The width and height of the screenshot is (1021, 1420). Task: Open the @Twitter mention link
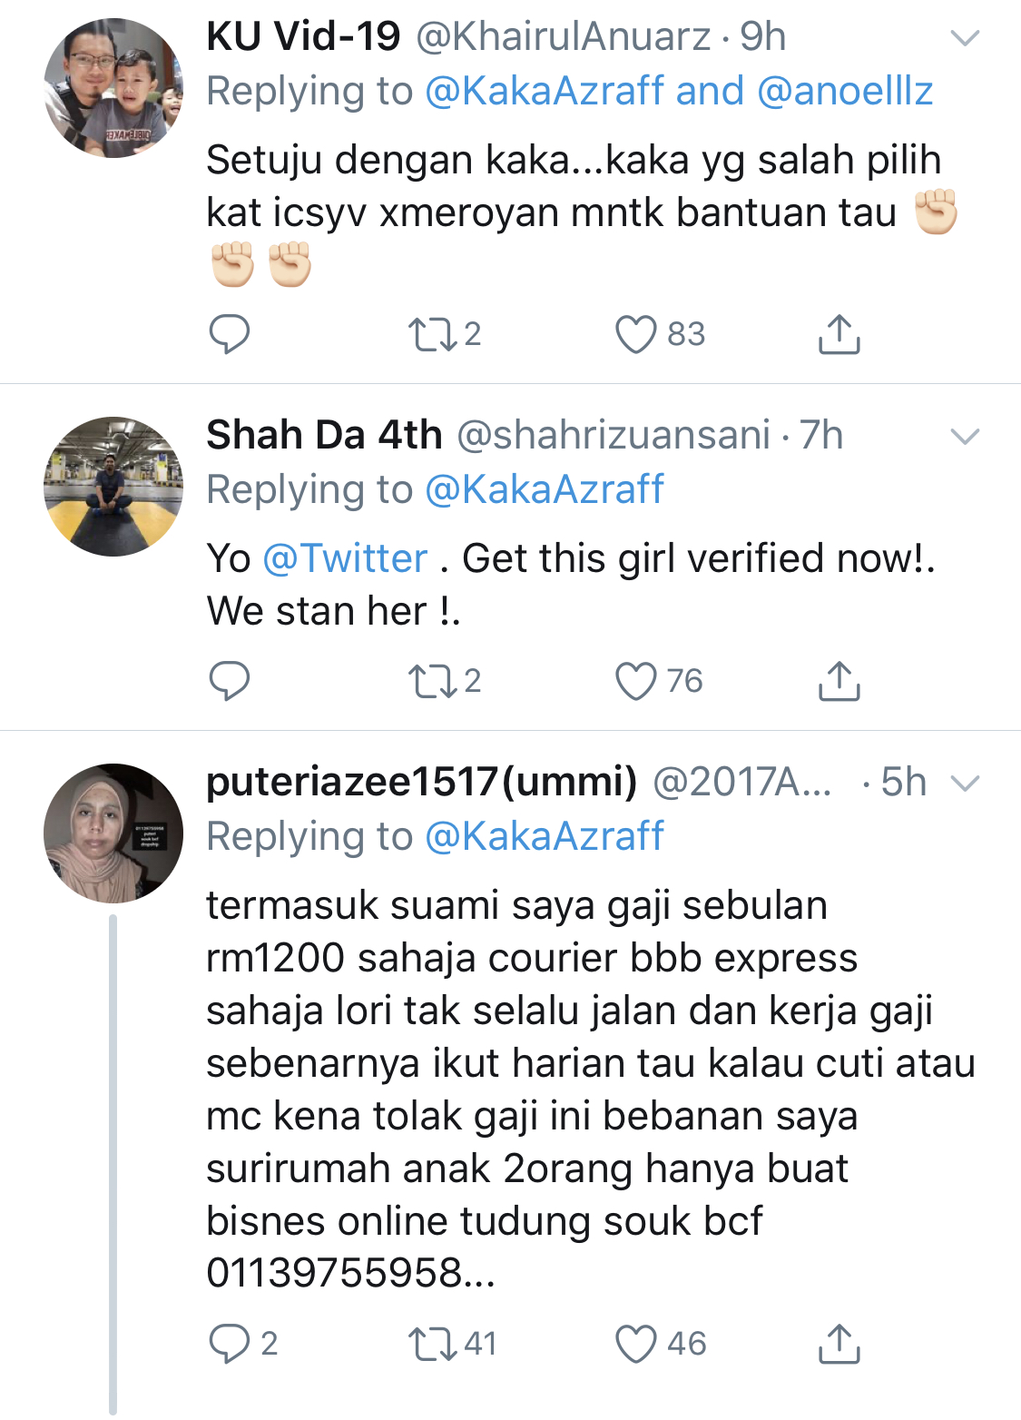[345, 558]
